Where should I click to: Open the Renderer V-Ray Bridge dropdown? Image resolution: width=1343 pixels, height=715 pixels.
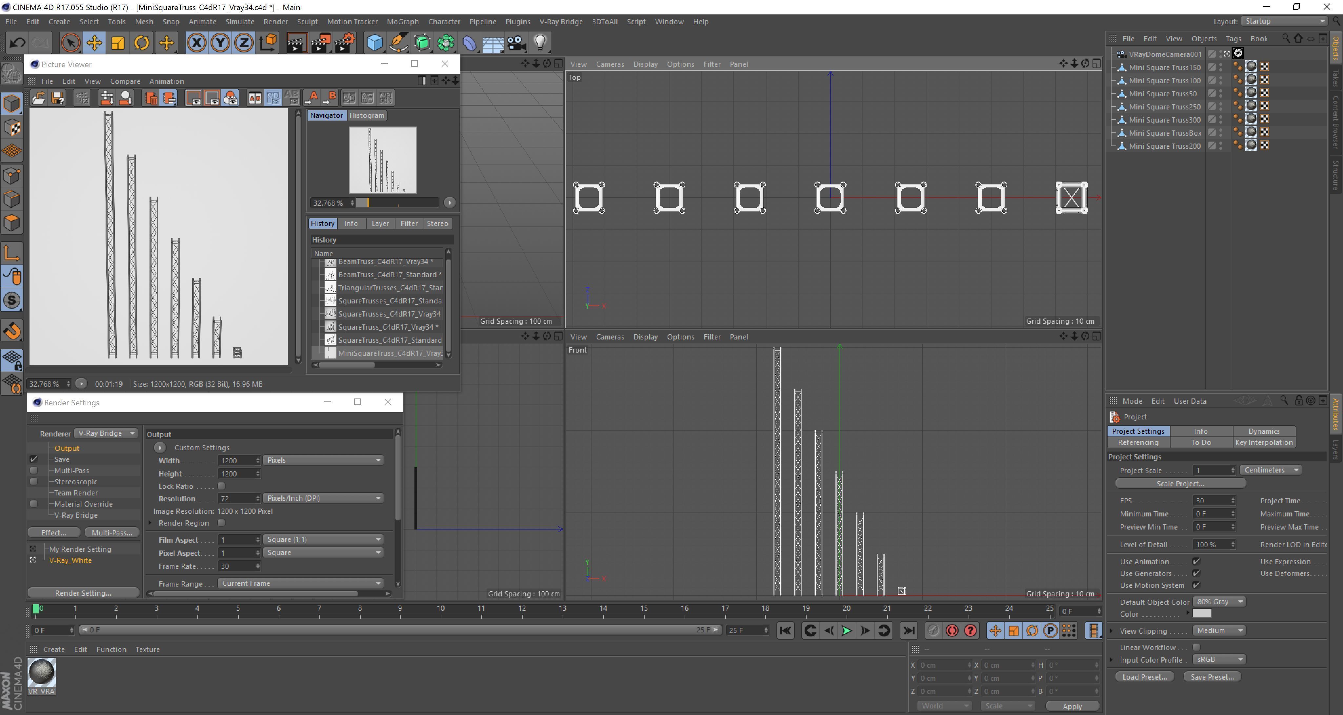pos(106,433)
